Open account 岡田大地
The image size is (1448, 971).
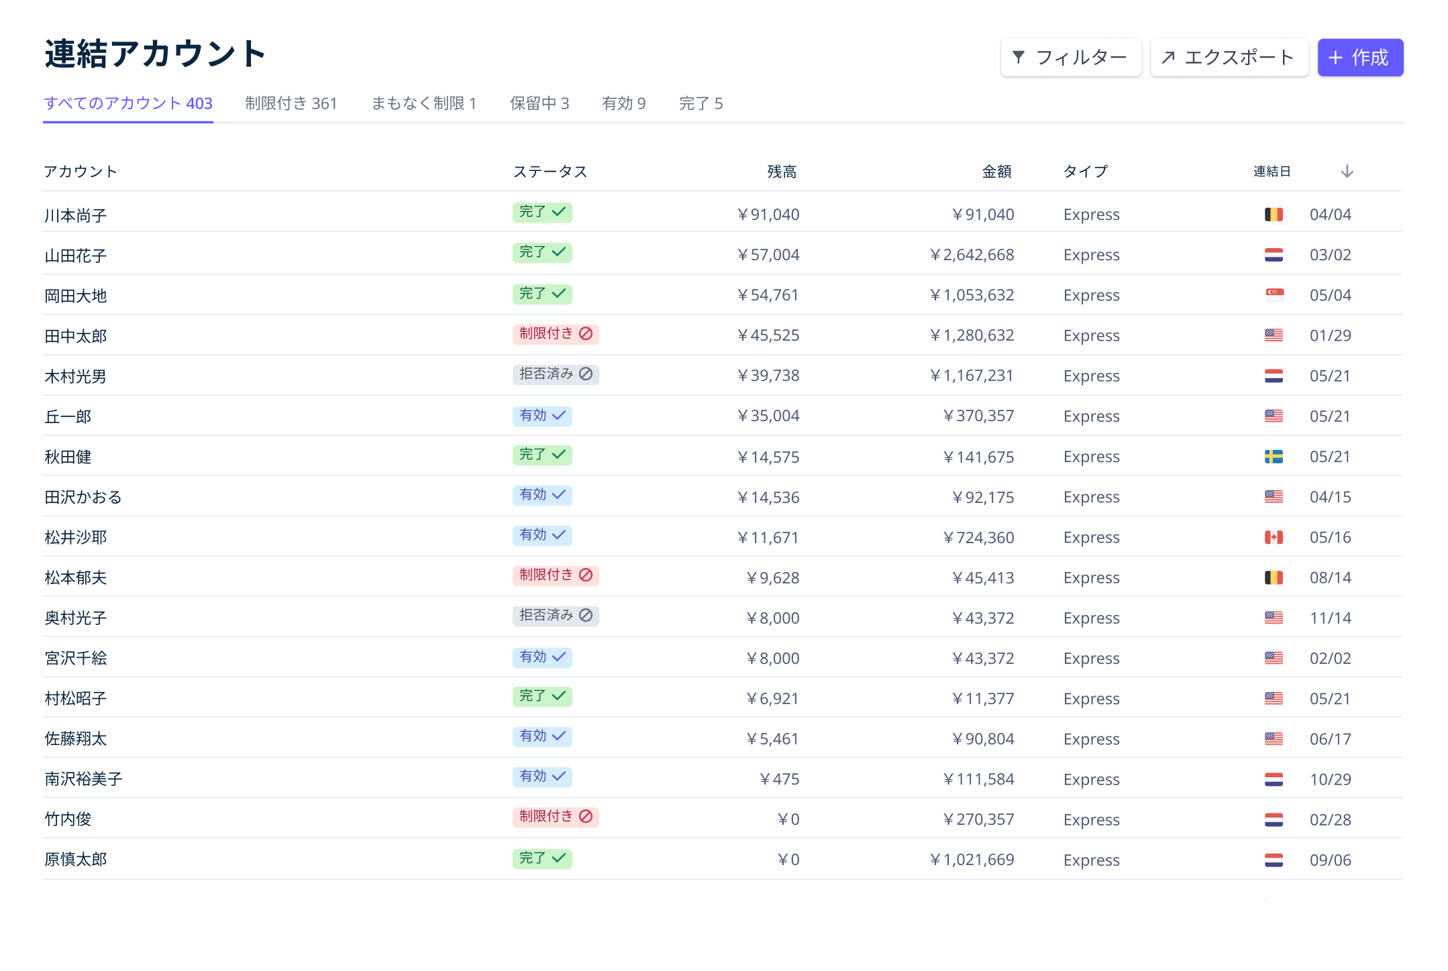click(76, 296)
